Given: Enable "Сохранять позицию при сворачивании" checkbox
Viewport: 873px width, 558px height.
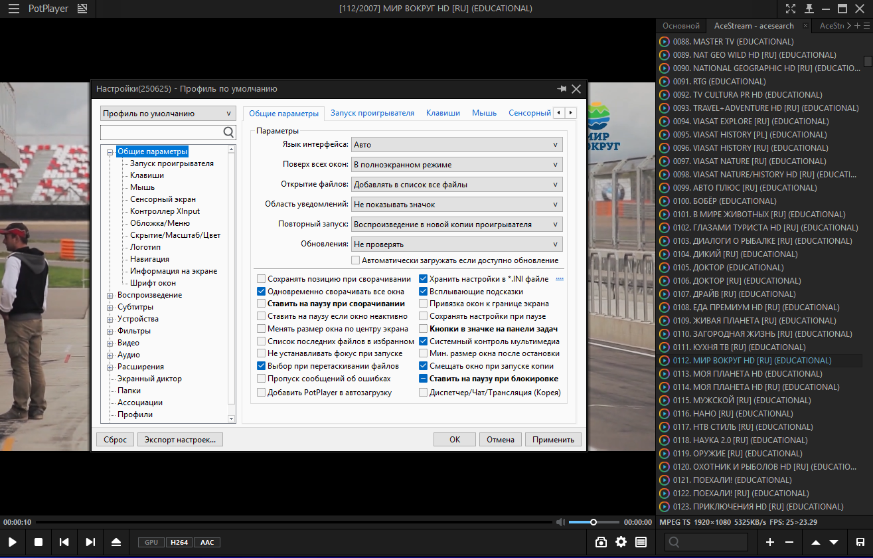Looking at the screenshot, I should pyautogui.click(x=262, y=279).
